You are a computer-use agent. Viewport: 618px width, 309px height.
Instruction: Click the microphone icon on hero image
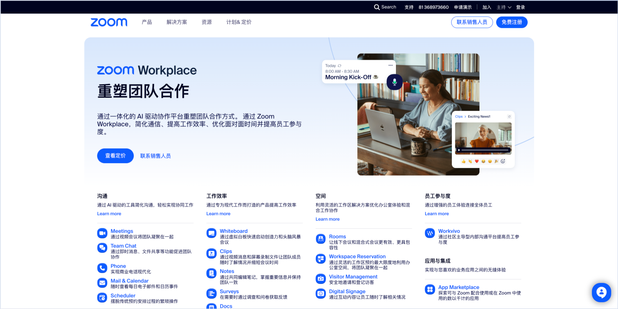click(395, 82)
